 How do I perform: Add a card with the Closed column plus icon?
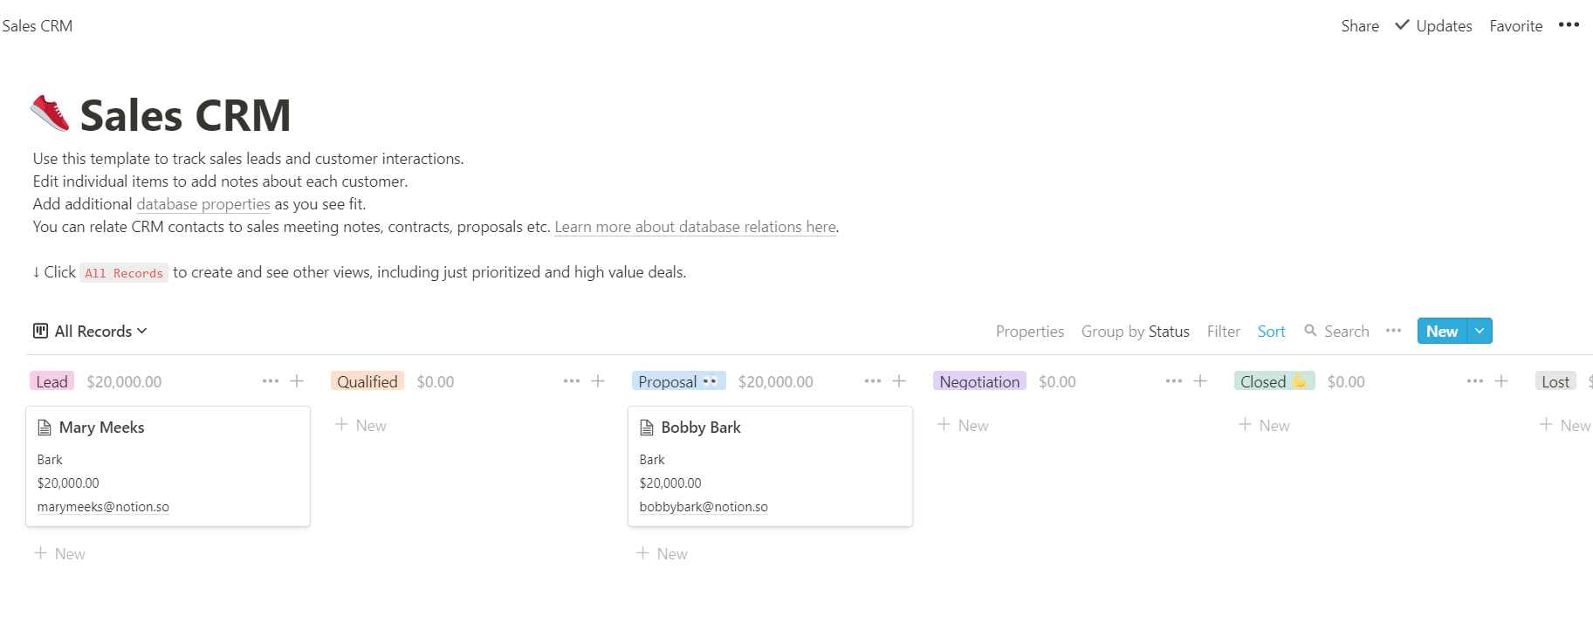tap(1501, 381)
